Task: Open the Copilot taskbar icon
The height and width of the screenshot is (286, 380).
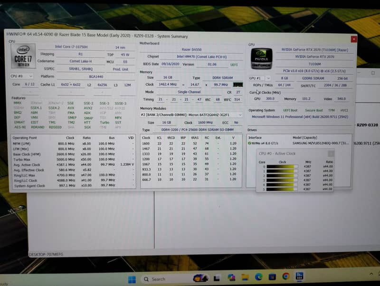Action: pyautogui.click(x=231, y=277)
